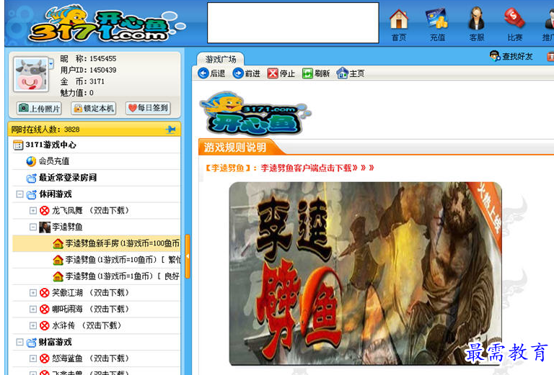Open the 比赛 competition icon
This screenshot has width=554, height=375.
(x=514, y=24)
